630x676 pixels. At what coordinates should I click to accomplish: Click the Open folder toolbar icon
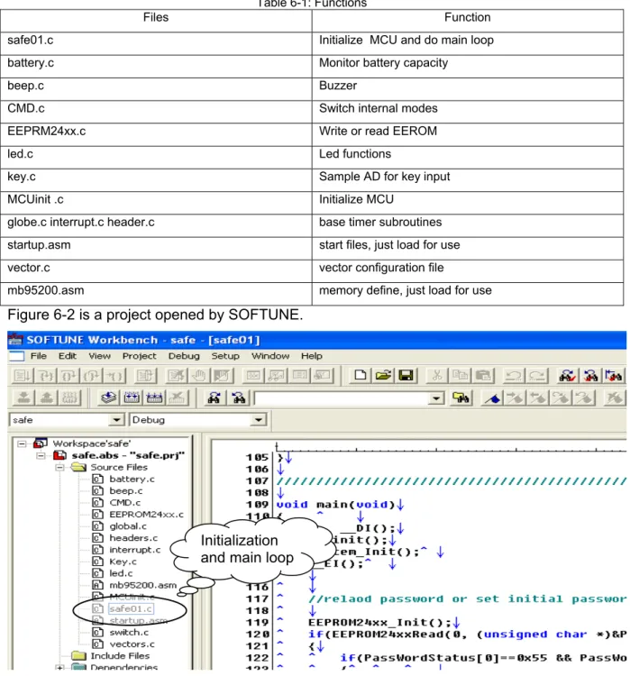click(x=383, y=375)
